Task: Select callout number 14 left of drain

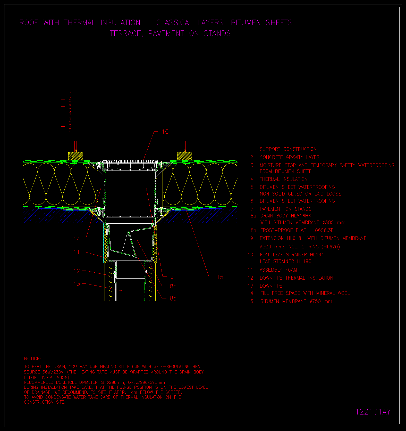Action: pyautogui.click(x=77, y=239)
